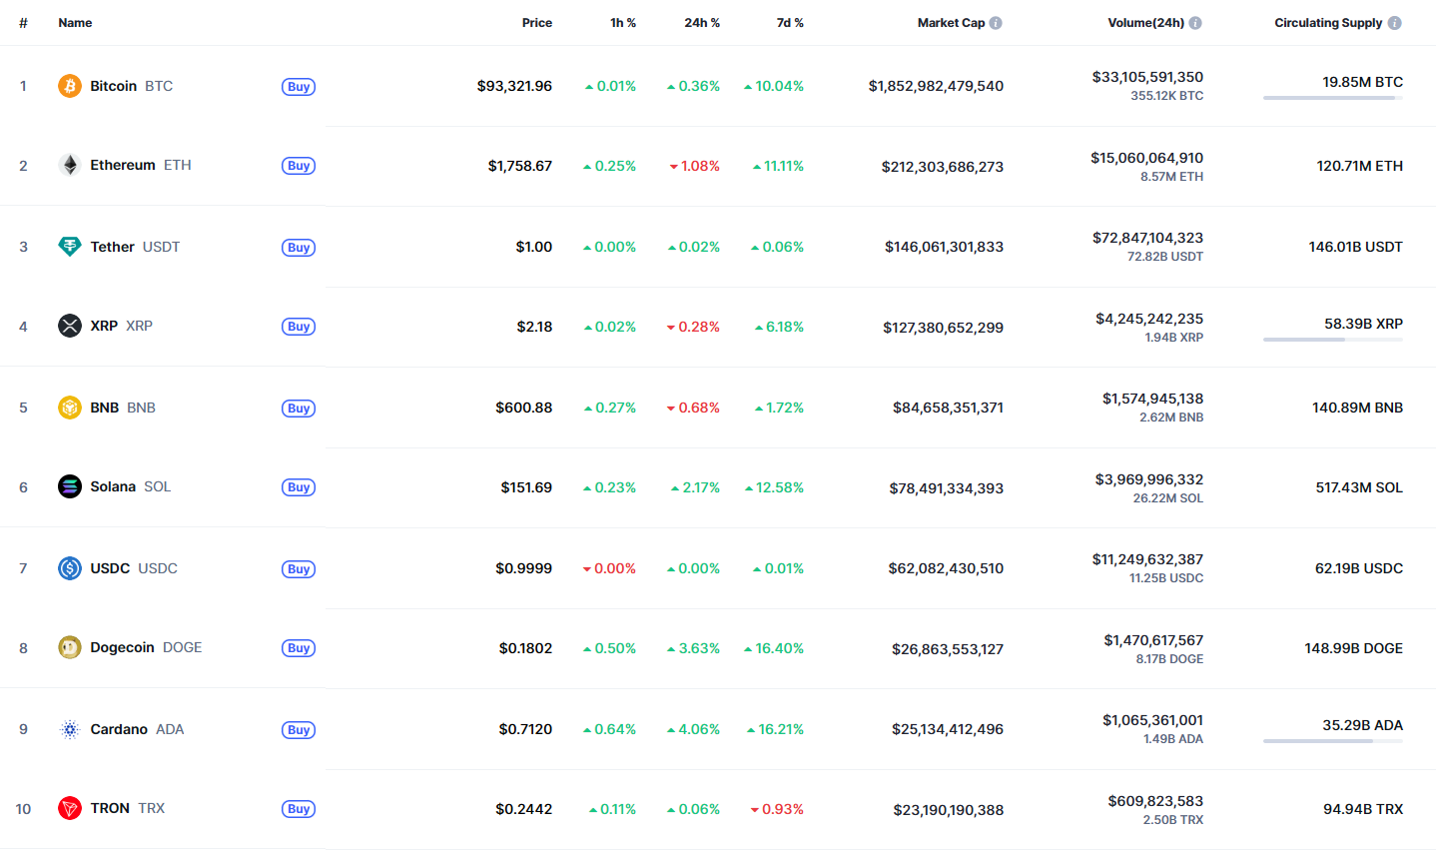Click TRON's circulating supply 94.94B TRX
The image size is (1436, 854).
pos(1363,809)
